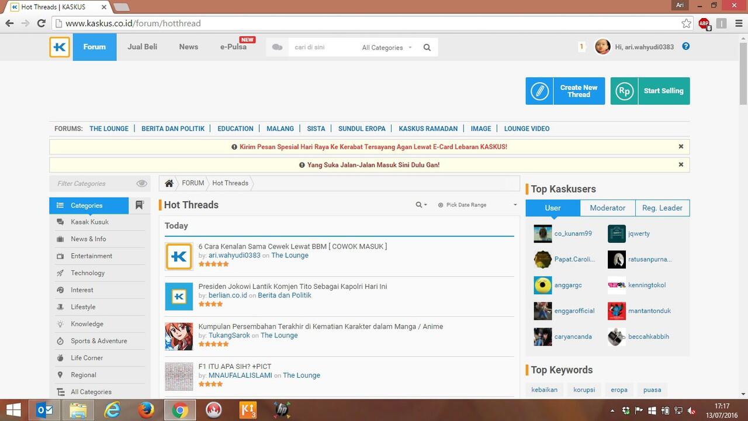Open the Forum tab in the navbar
This screenshot has height=421, width=748.
pos(95,47)
